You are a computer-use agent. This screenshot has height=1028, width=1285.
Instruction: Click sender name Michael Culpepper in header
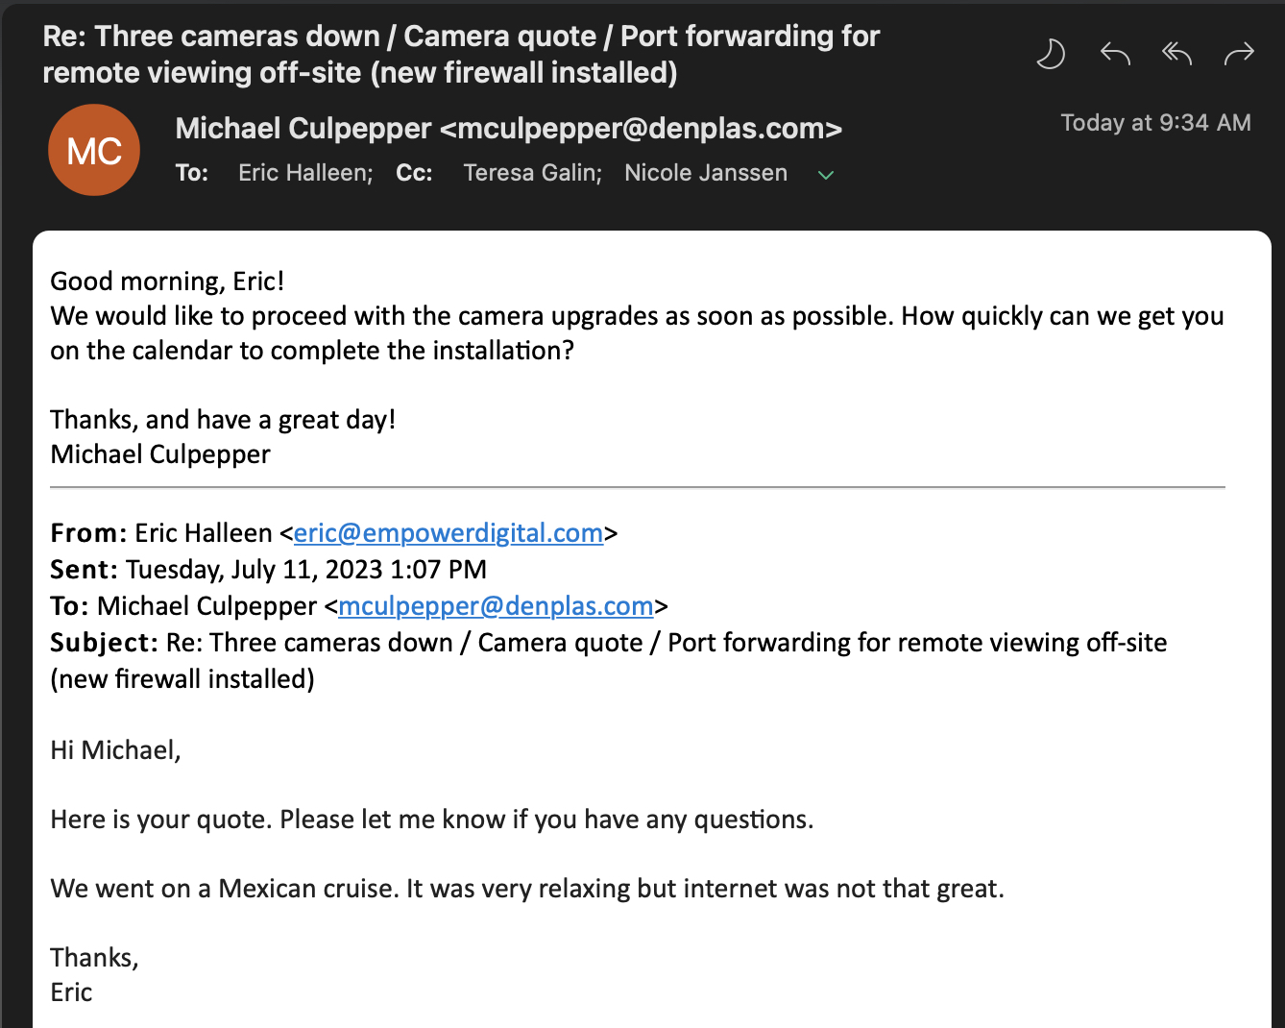point(303,128)
